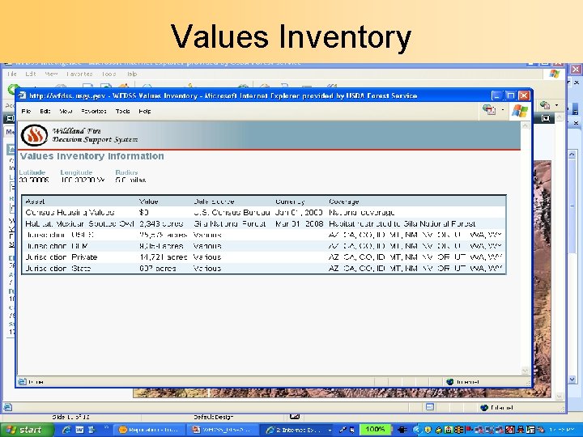
Task: Click the Internet zone globe in the background browser status bar
Action: (x=484, y=407)
